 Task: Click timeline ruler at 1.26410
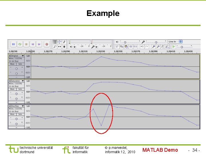click(x=171, y=51)
